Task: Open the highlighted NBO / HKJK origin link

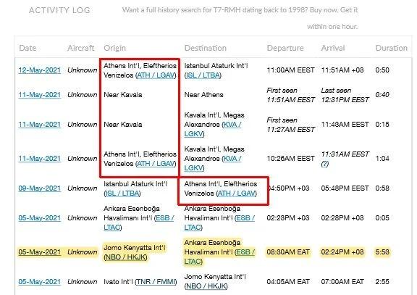Action: click(x=125, y=257)
